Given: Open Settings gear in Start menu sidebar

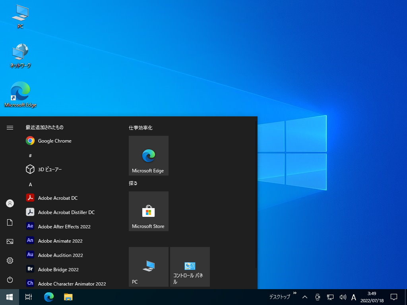Looking at the screenshot, I should (10, 261).
